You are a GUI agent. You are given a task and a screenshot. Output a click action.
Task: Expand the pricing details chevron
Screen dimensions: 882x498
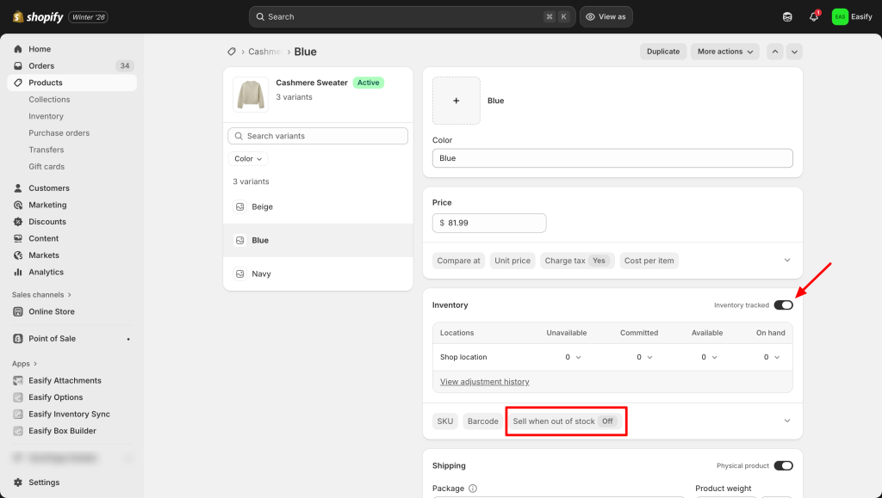786,261
